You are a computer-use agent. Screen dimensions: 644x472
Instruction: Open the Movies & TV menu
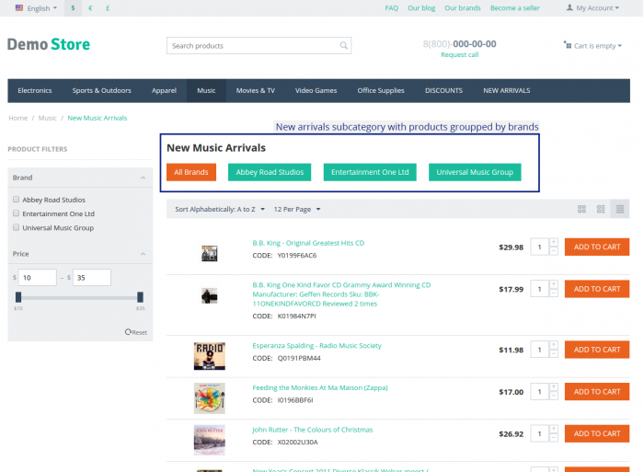tap(256, 90)
